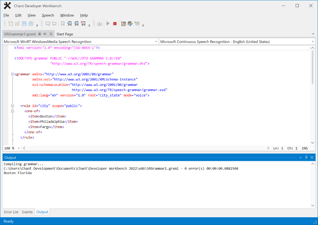The image size is (318, 225).
Task: Click the editor vertical scroll down arrow
Action: click(x=313, y=143)
